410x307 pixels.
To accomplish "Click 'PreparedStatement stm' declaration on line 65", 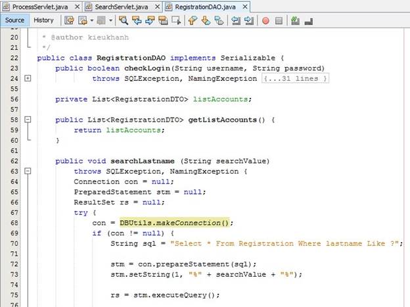I will [122, 192].
